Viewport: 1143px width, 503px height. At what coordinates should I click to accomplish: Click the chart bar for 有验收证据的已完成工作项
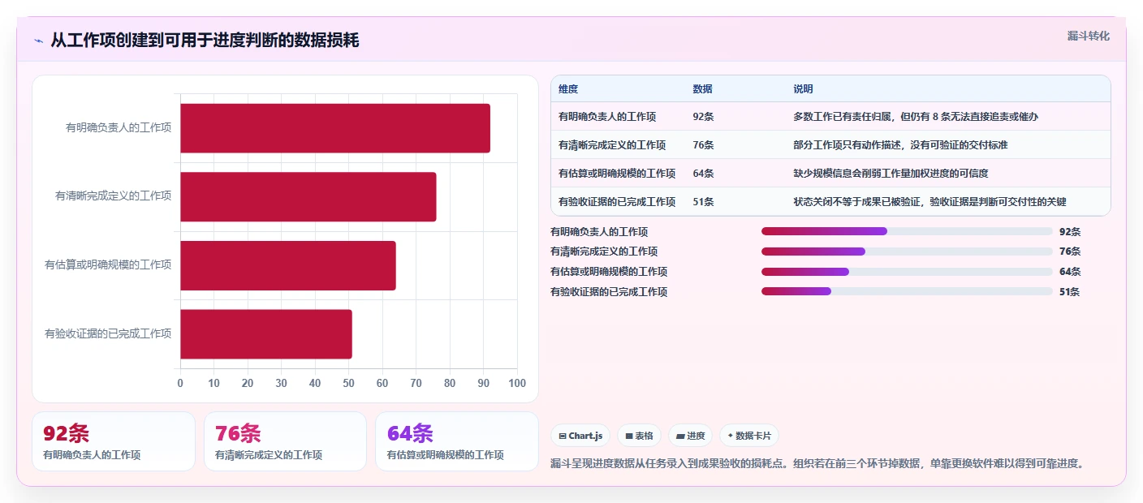point(266,333)
